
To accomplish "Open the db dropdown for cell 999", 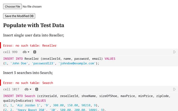I will click(x=26, y=52).
